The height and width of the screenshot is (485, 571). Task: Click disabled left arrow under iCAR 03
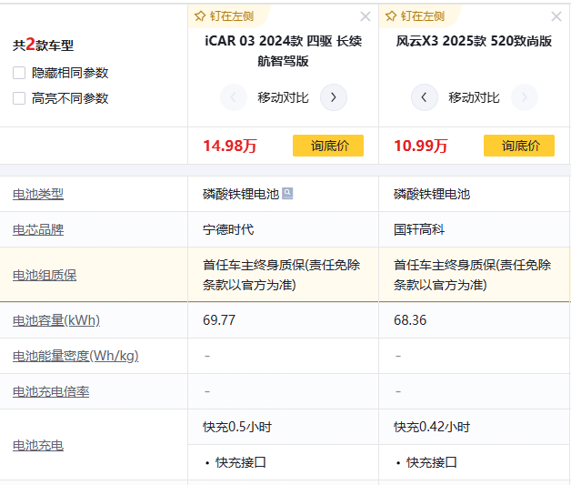pos(234,97)
